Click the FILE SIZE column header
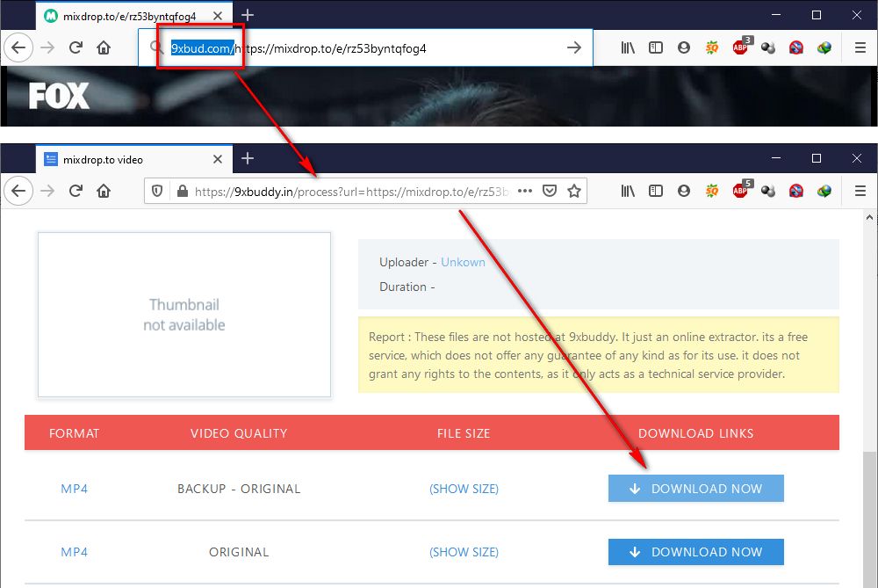The width and height of the screenshot is (878, 588). (x=464, y=433)
